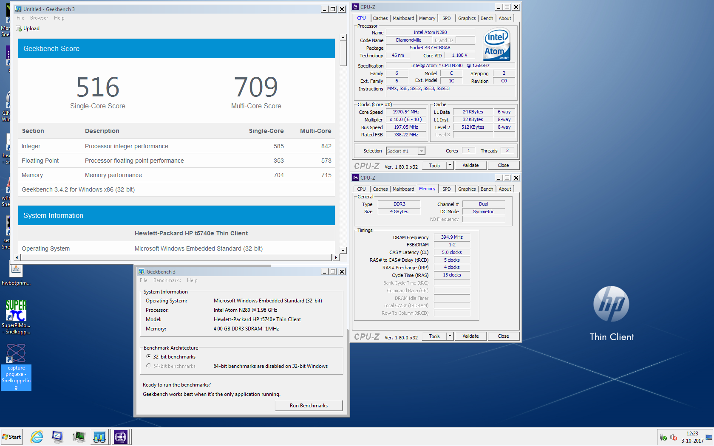Click Tools button in top CPU-Z window
Screen dimensions: 714x446
click(x=434, y=165)
